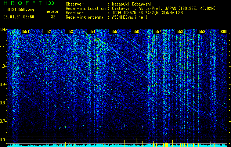Click the meteor count 33
The image size is (231, 147).
[53, 17]
